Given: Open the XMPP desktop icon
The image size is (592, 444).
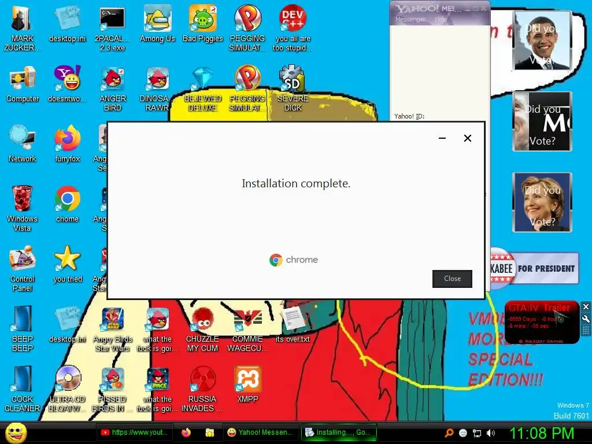Looking at the screenshot, I should click(247, 384).
